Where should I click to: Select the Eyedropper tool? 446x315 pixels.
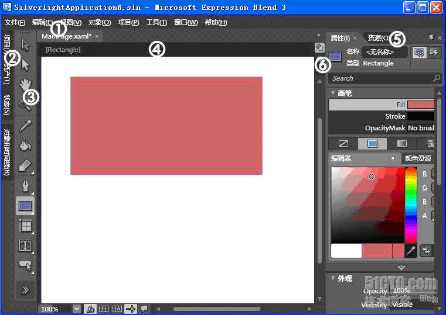click(25, 126)
